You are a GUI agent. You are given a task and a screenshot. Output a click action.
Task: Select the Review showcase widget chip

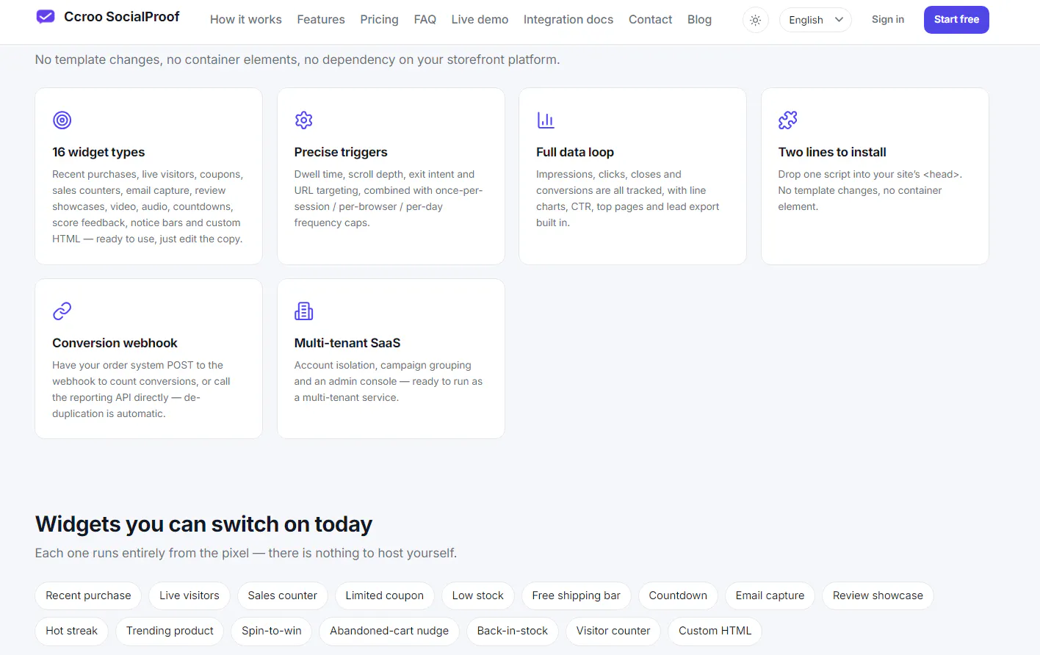pos(878,596)
